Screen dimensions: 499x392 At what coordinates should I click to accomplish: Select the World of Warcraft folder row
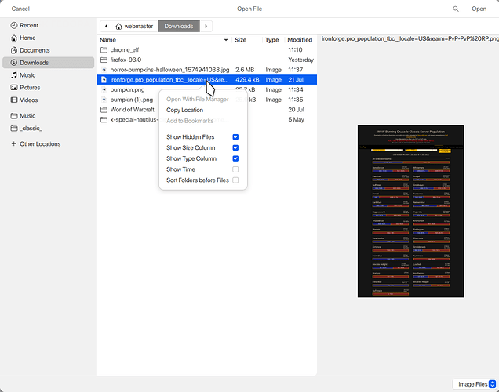(207, 110)
